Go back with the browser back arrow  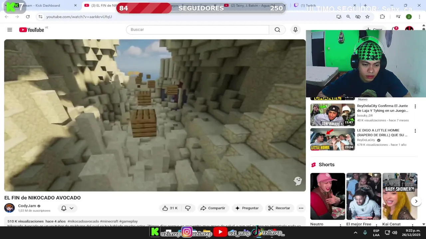7,17
